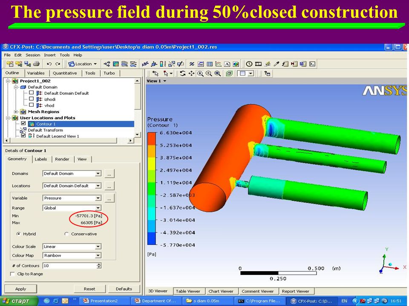This screenshot has height=306, width=409.
Task: Insert a Streamline via toolbar icon
Action: coord(125,64)
